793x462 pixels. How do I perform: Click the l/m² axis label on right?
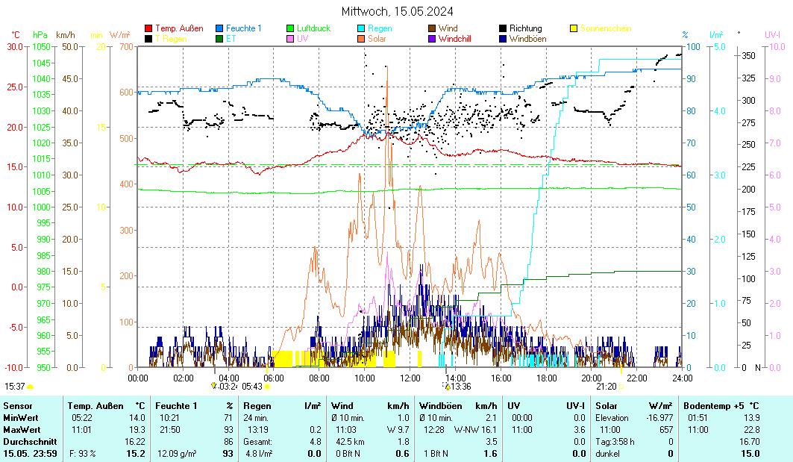pos(716,35)
